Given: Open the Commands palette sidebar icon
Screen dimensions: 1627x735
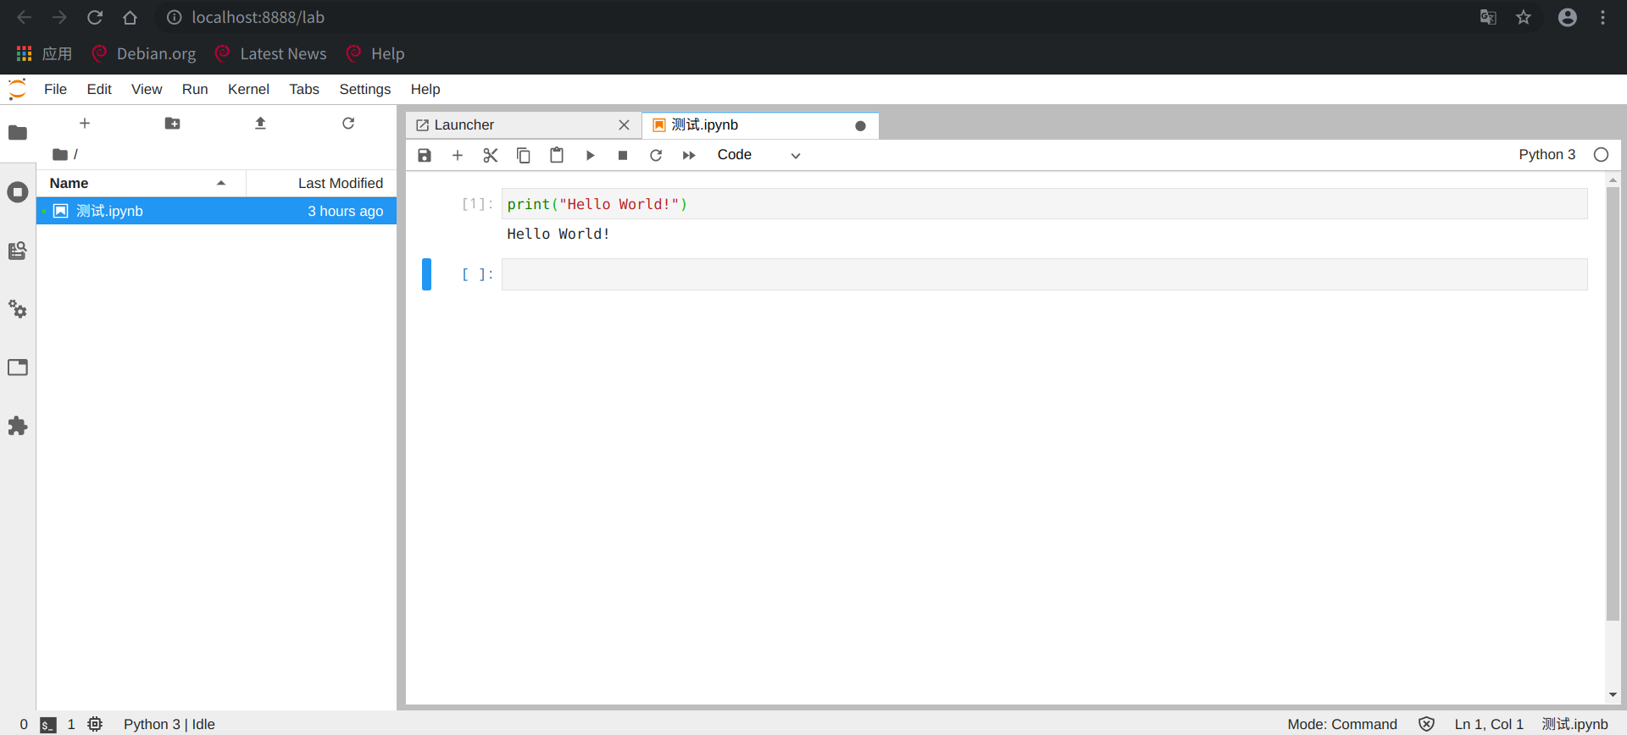Looking at the screenshot, I should point(18,251).
